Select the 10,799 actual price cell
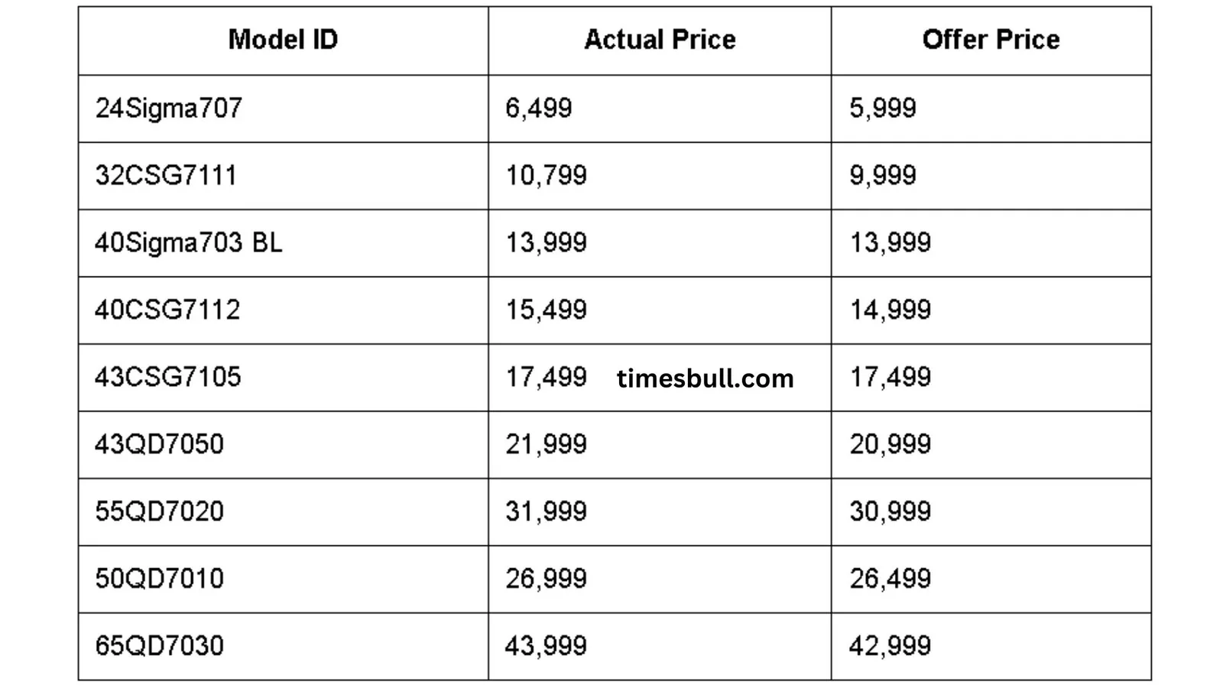Image resolution: width=1223 pixels, height=688 pixels. coord(660,176)
